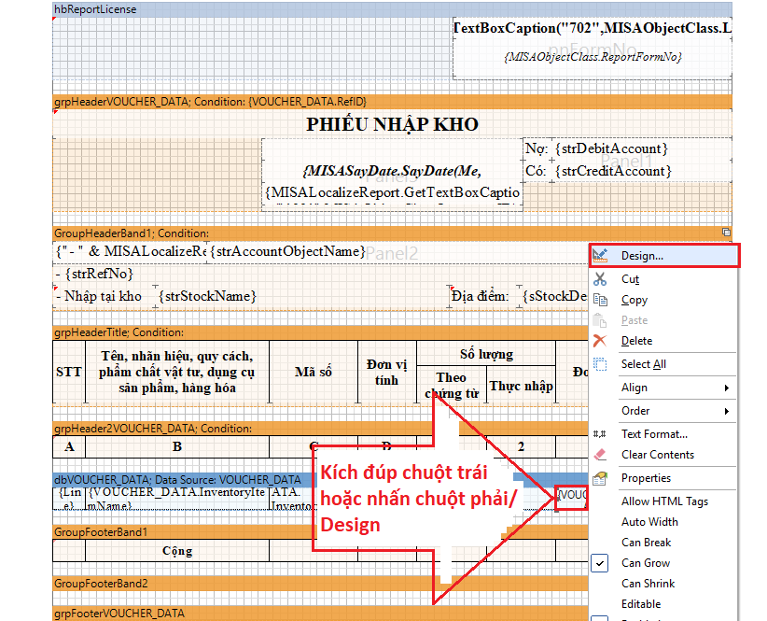
Task: Click the red Delete X icon
Action: pos(600,340)
